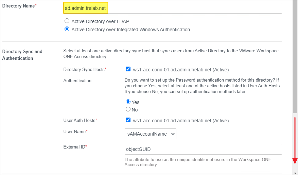The width and height of the screenshot is (298, 175).
Task: Click the "Directory Sync and Authentication" section heading
Action: [x=22, y=55]
